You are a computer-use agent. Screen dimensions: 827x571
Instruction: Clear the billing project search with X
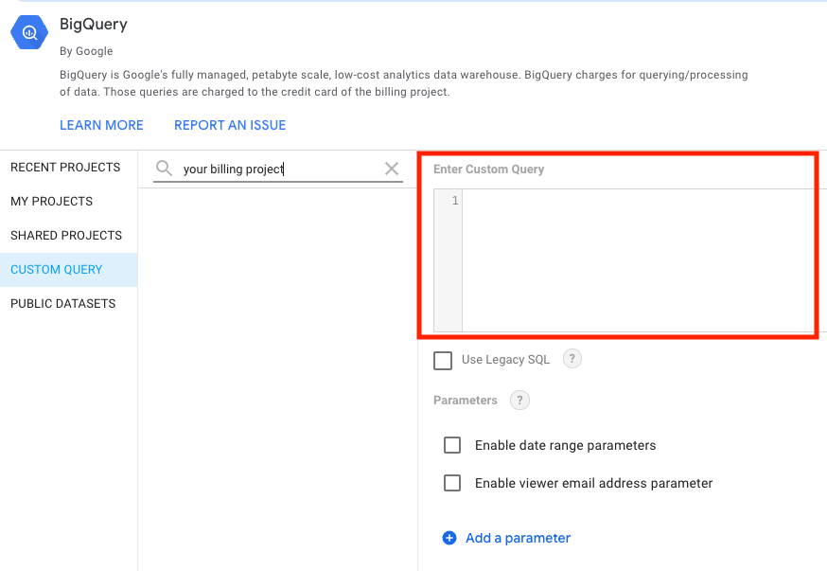click(x=392, y=169)
